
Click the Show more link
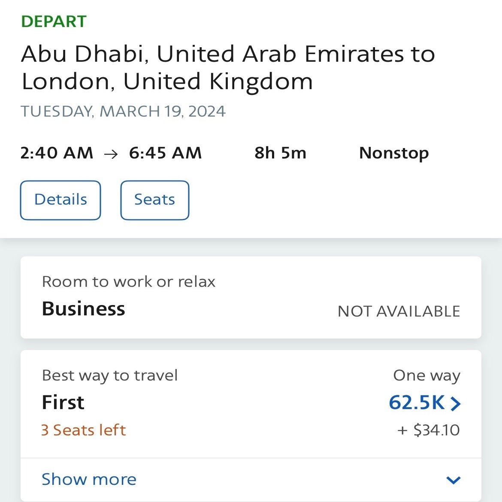click(89, 479)
